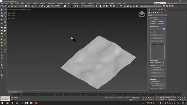
Task: Open the Corona menu
Action: pyautogui.click(x=105, y=3)
